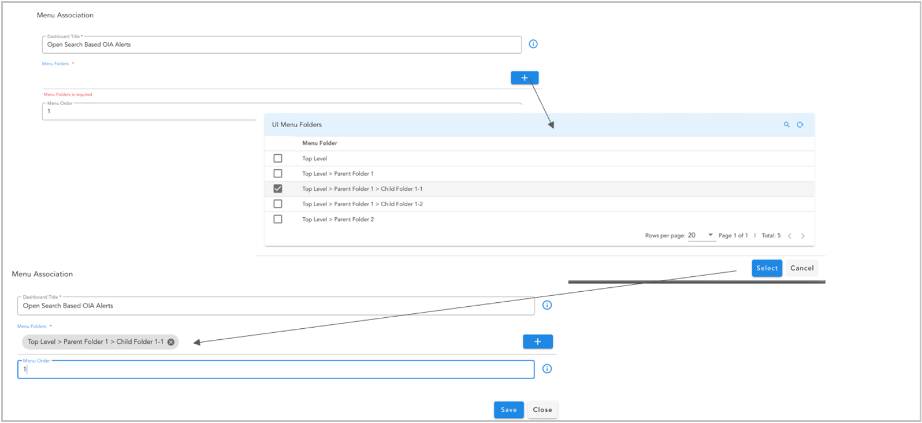Uncheck the Child Folder 1-1 checkbox
This screenshot has height=423, width=922.
coord(278,189)
